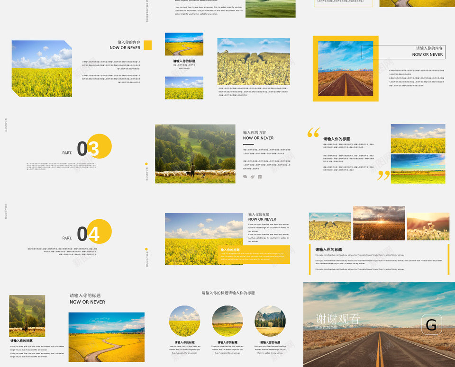The width and height of the screenshot is (455, 367).
Task: Select the sunset wheat field photo
Action: pyautogui.click(x=379, y=223)
